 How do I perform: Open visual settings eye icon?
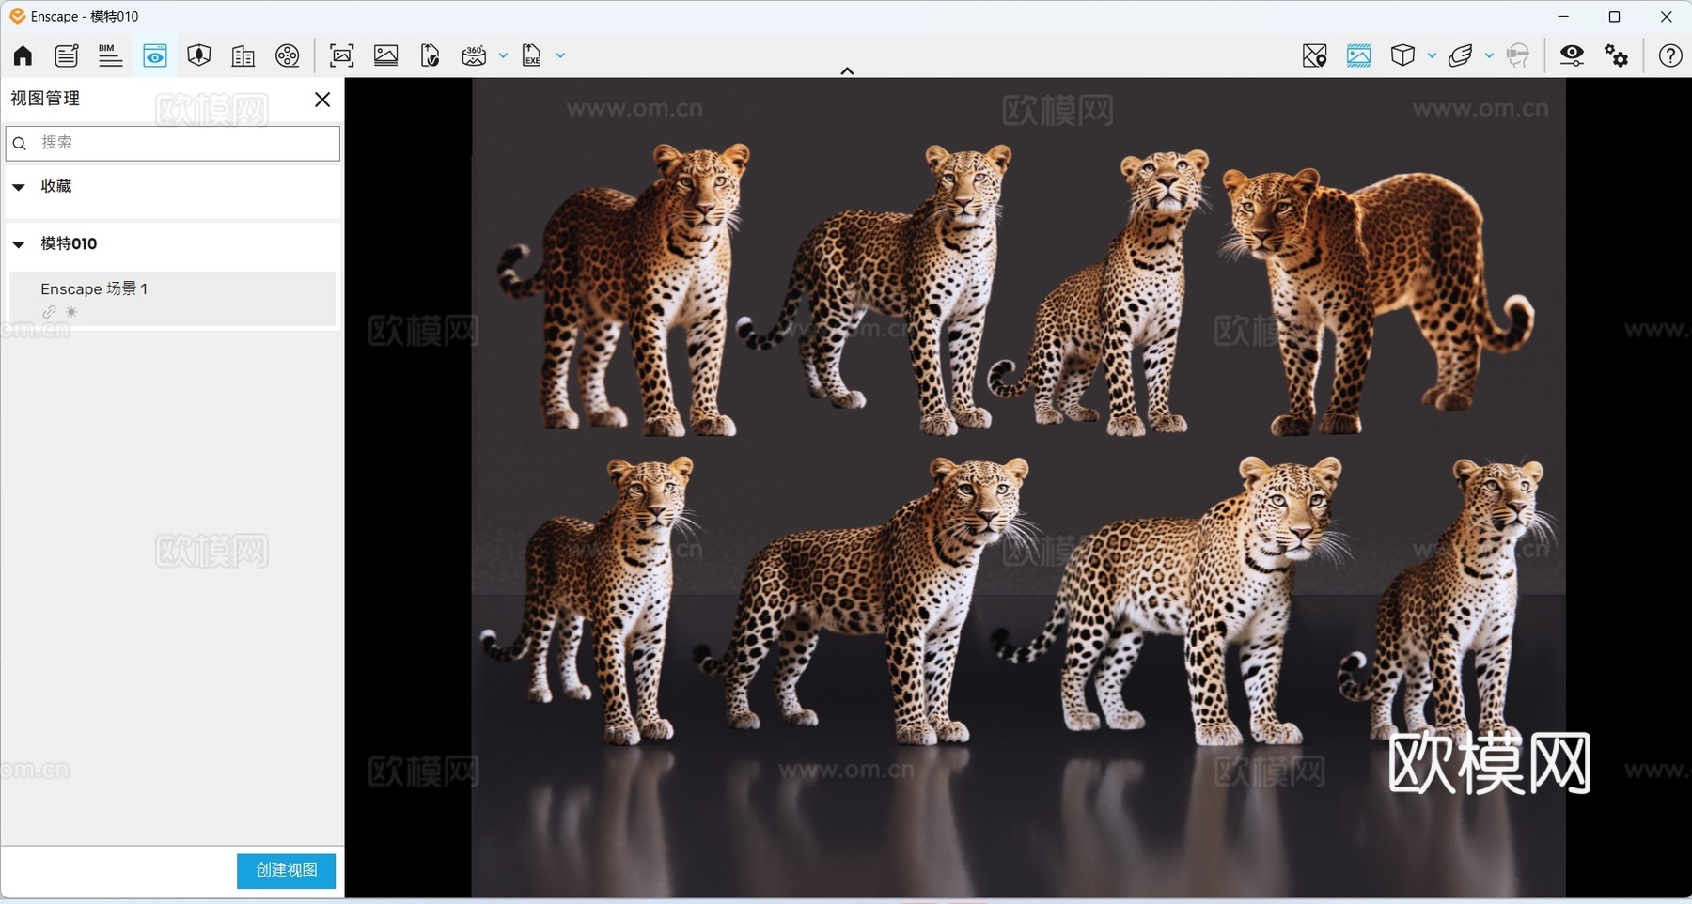[1572, 56]
